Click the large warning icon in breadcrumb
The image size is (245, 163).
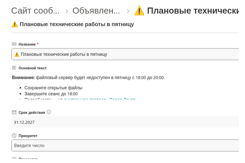point(139,11)
